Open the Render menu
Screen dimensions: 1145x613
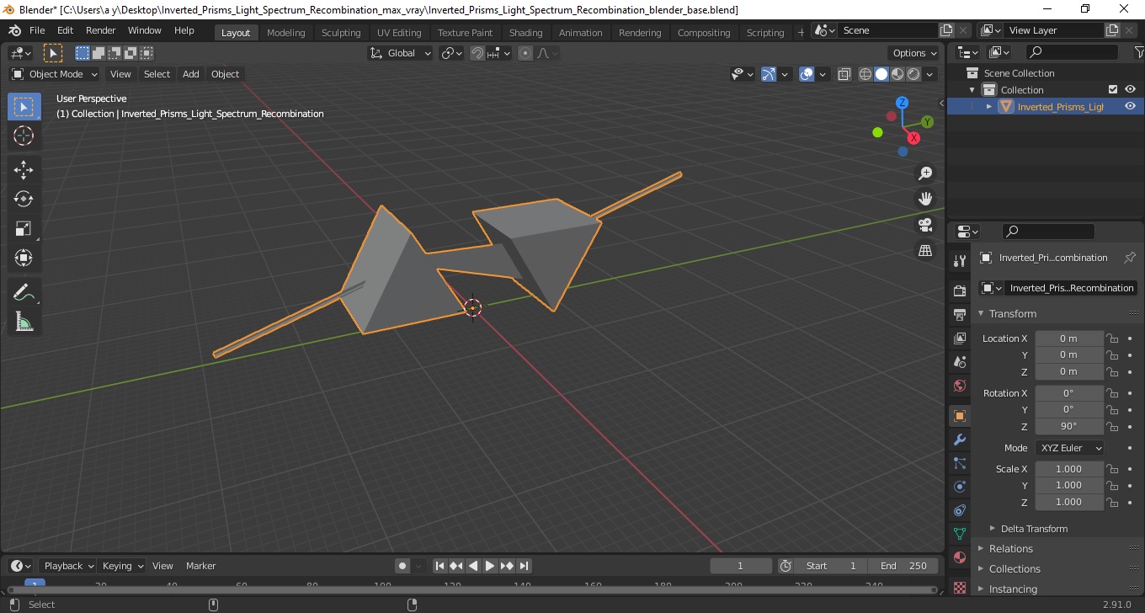[x=101, y=30]
